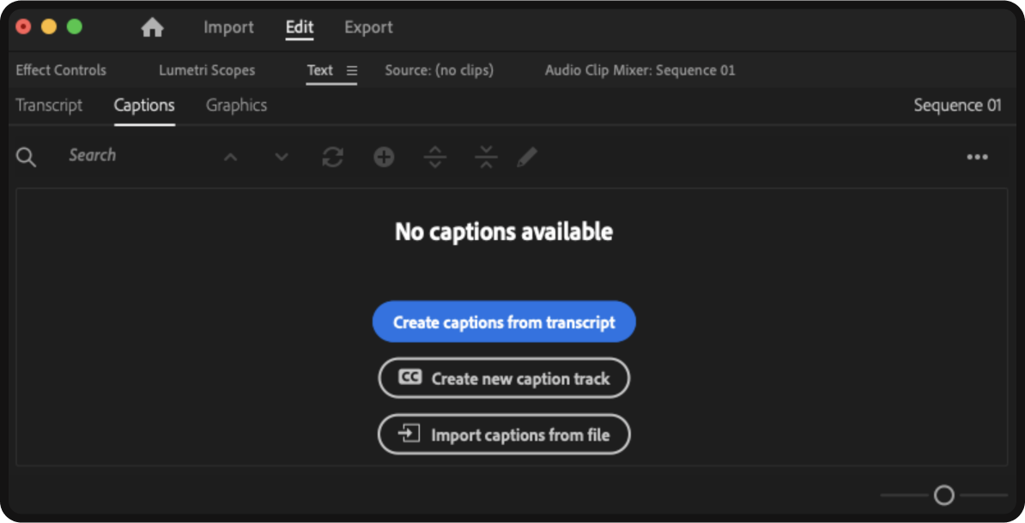Switch to the Graphics tab

[x=236, y=105]
